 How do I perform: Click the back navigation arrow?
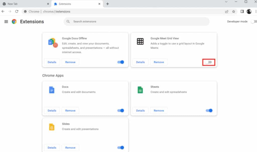point(3,11)
